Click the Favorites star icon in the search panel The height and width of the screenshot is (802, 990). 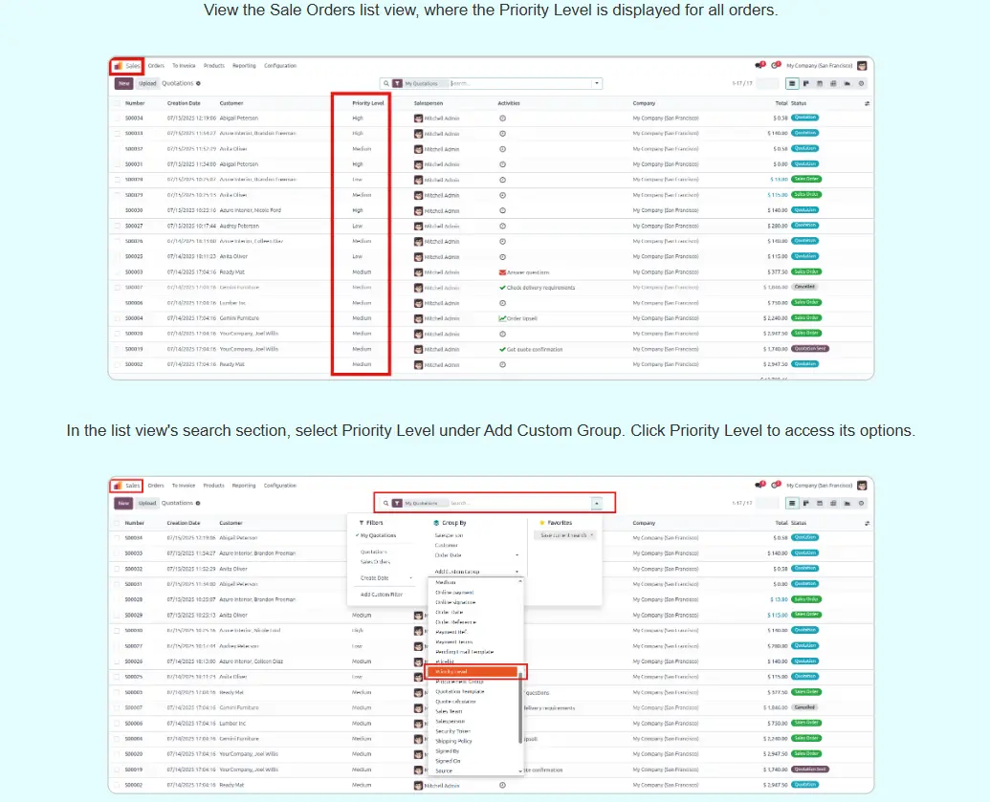tap(542, 523)
